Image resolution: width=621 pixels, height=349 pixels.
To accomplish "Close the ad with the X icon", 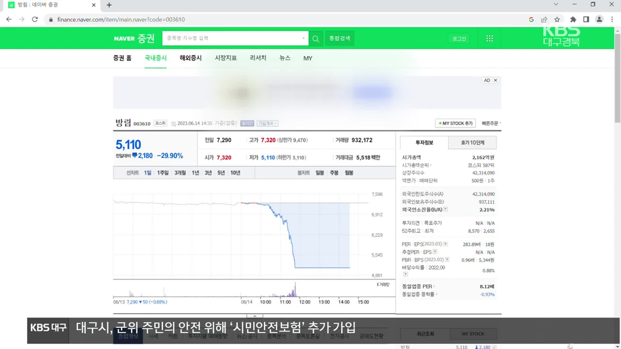I will click(x=495, y=80).
